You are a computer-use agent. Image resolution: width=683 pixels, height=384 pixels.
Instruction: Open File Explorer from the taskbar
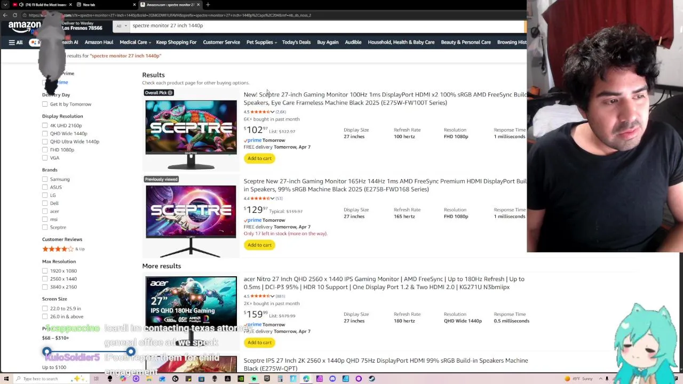pyautogui.click(x=149, y=379)
